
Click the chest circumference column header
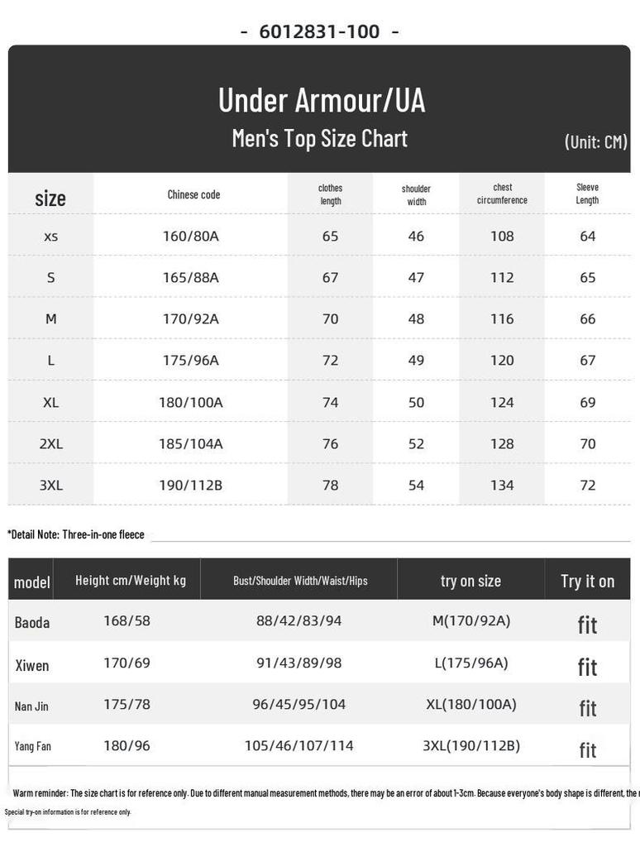click(502, 194)
